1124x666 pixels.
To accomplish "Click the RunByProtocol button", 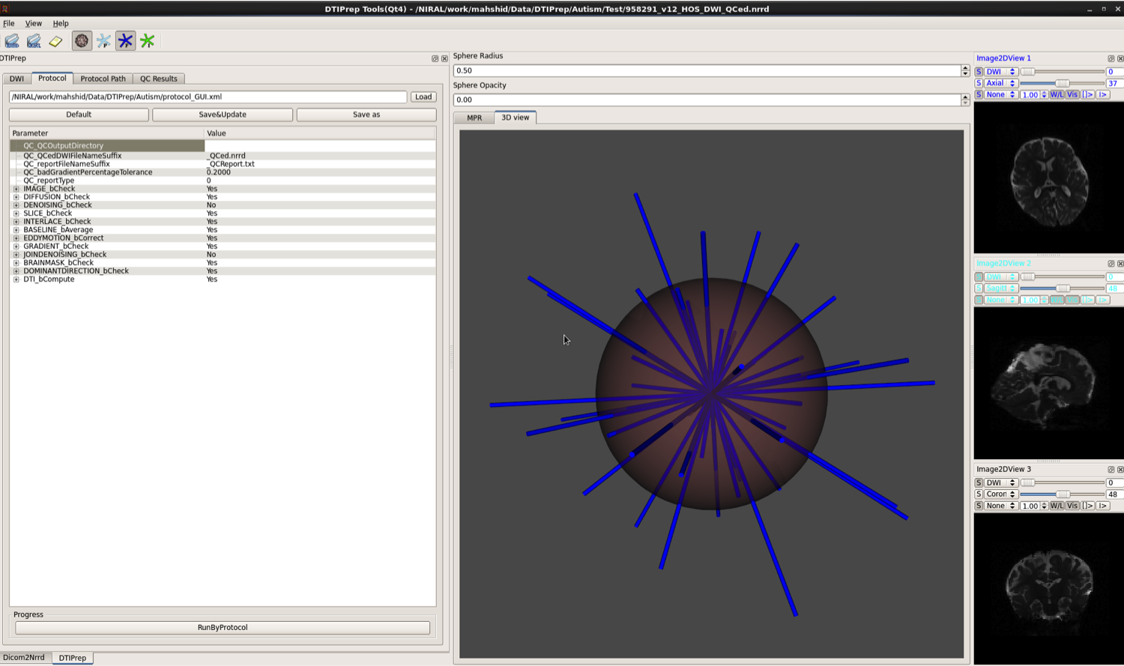I will 223,628.
